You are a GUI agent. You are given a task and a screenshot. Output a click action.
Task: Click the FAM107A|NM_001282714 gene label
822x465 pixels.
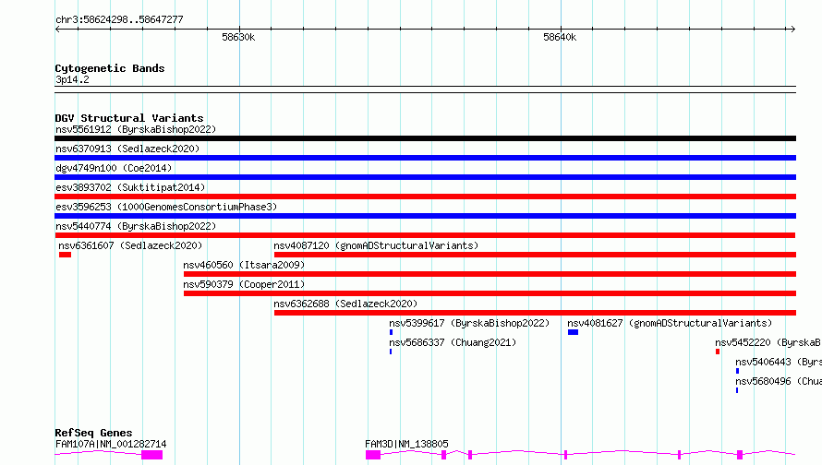click(111, 444)
